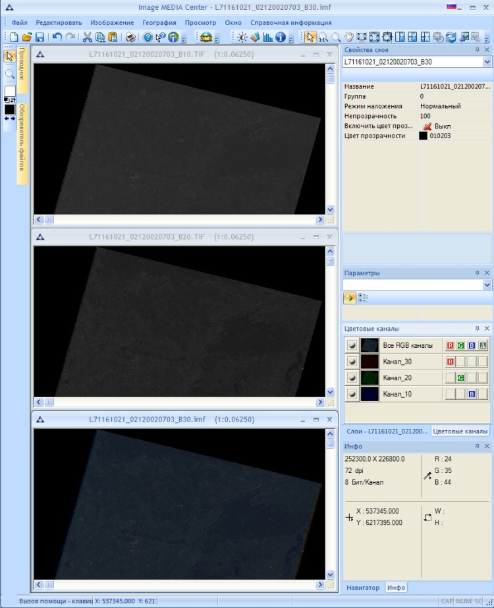Select the arrow pointer tool in main toolbar
This screenshot has height=608, width=494.
[x=310, y=38]
